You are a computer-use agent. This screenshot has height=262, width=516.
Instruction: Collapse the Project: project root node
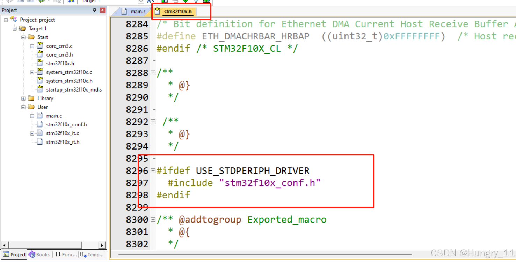pos(6,20)
